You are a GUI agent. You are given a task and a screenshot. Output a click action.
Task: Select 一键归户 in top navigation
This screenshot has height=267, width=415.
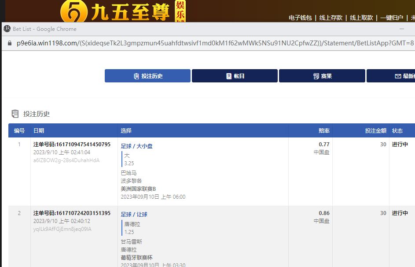(392, 18)
